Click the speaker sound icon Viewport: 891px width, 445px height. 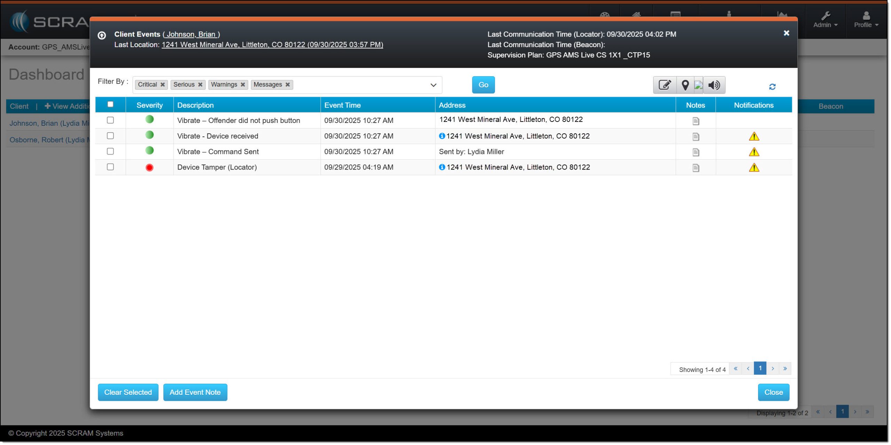coord(714,85)
